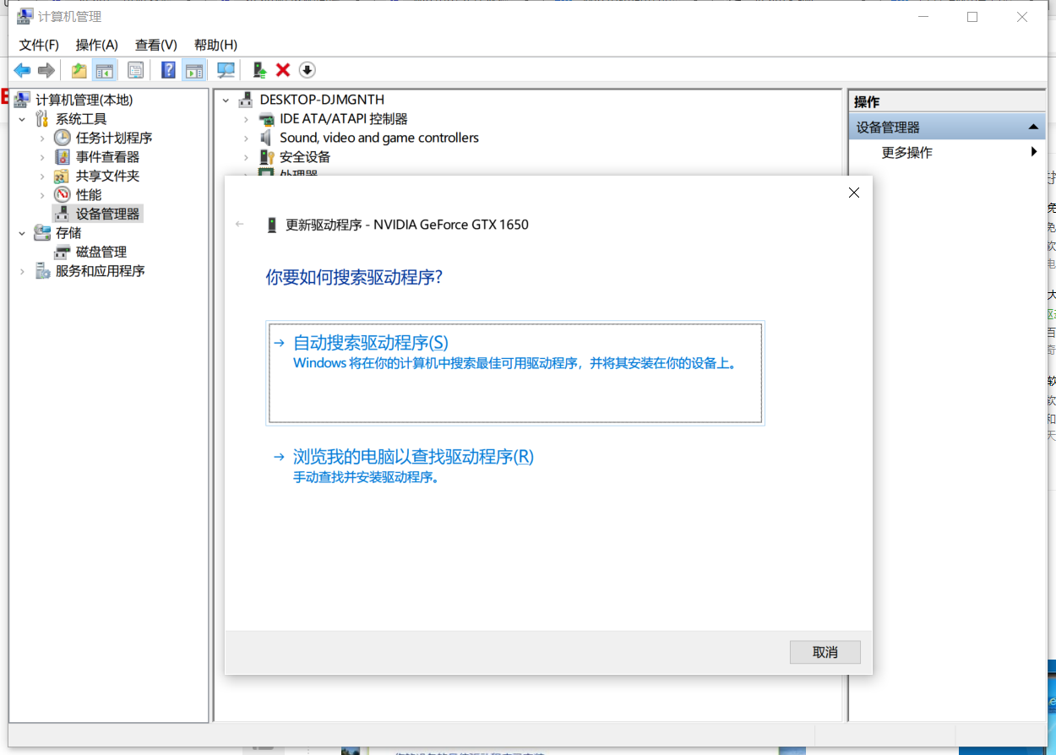Click the up one level folder icon
1056x755 pixels.
[79, 70]
